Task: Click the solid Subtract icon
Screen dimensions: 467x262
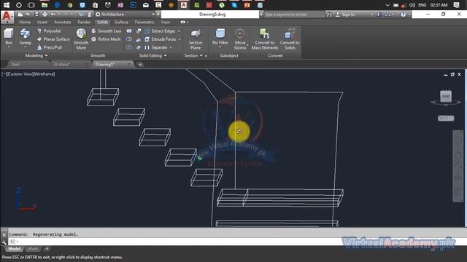Action: pos(129,39)
